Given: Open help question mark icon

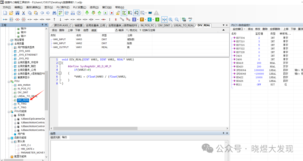Looking at the screenshot, I should (79, 13).
